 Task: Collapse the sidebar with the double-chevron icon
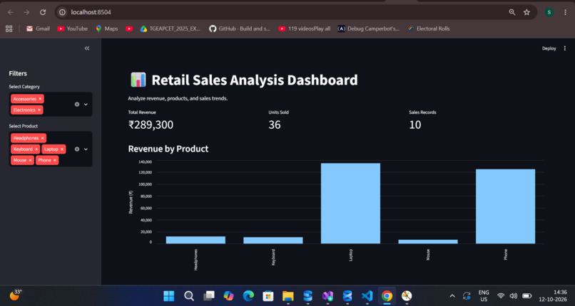tap(87, 48)
